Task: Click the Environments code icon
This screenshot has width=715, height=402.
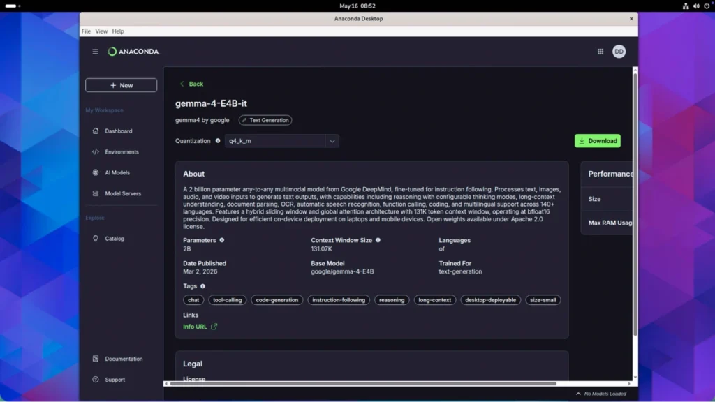Action: (95, 151)
